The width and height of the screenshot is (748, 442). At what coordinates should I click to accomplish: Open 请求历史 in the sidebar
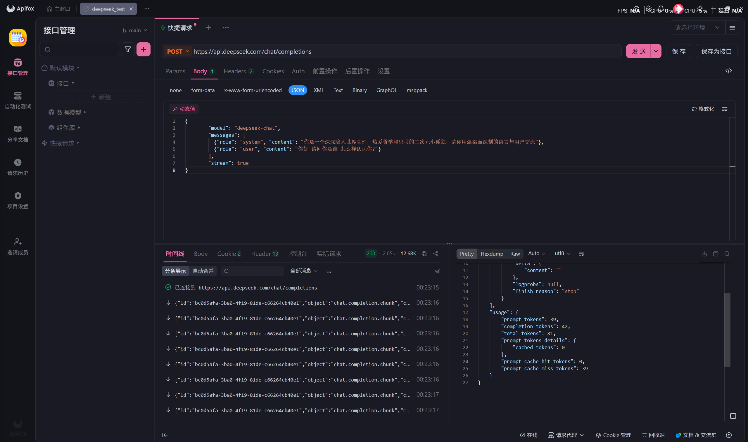(x=18, y=167)
